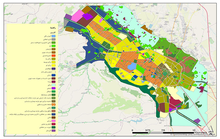Click the light blue آموزش عالی legend symbol

coord(53,36)
